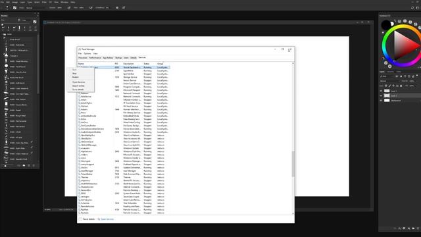Click the new brush group folder icon
The image size is (421, 237).
pyautogui.click(x=24, y=165)
